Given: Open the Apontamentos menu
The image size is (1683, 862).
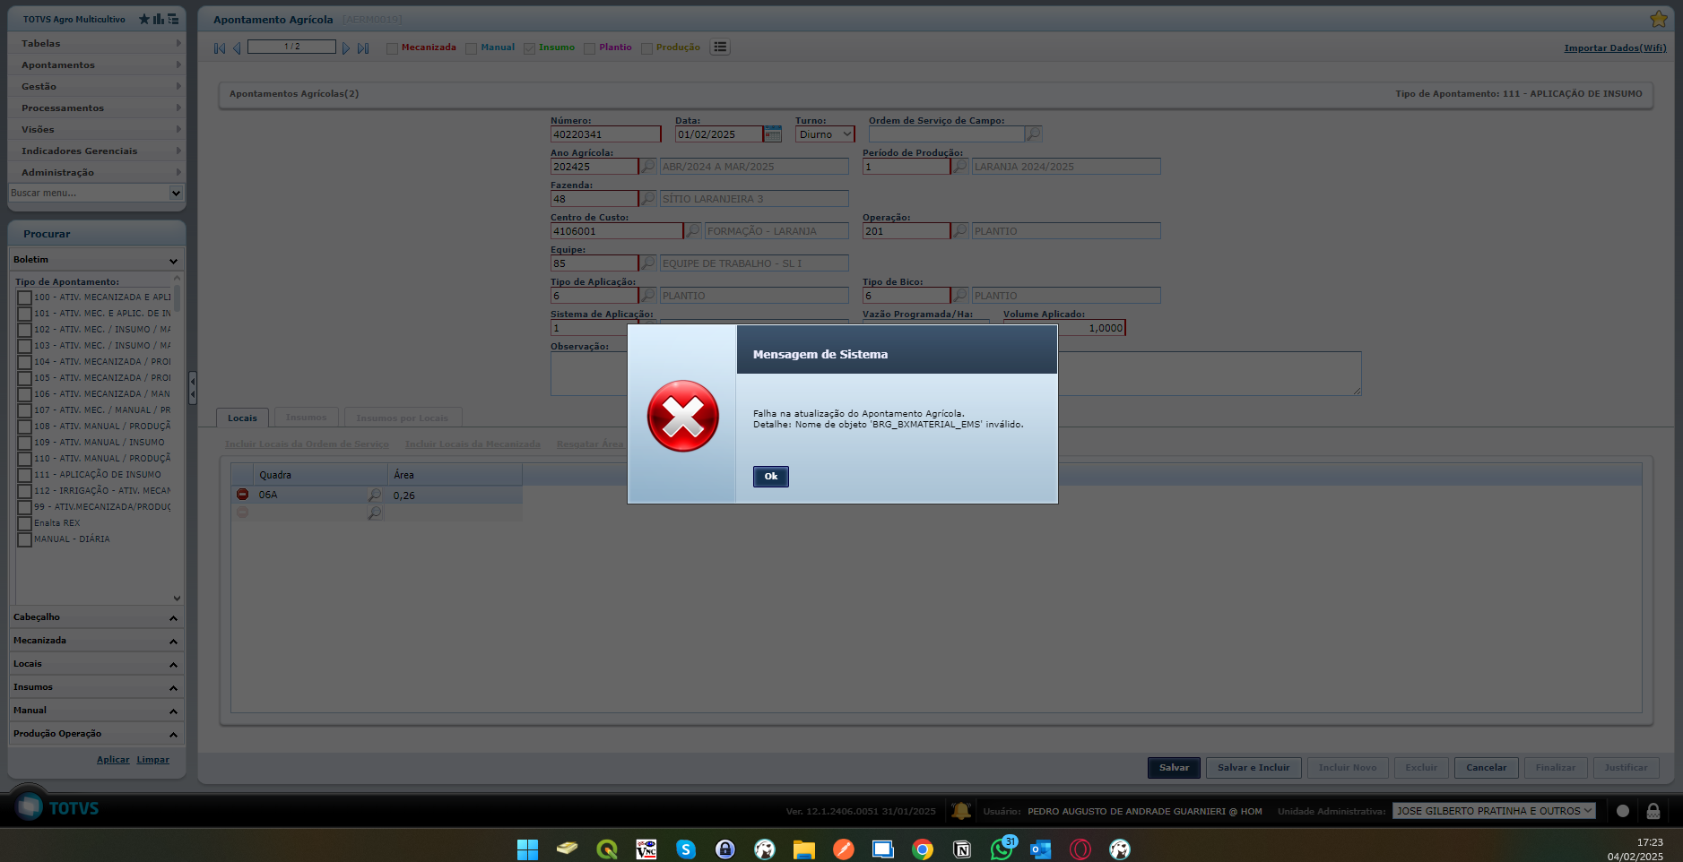Looking at the screenshot, I should [96, 65].
